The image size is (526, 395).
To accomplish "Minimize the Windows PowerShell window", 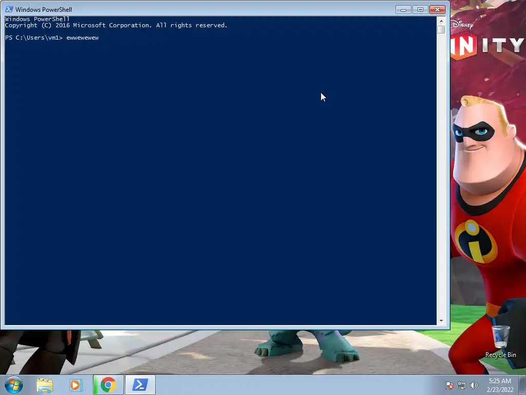I will pyautogui.click(x=404, y=9).
